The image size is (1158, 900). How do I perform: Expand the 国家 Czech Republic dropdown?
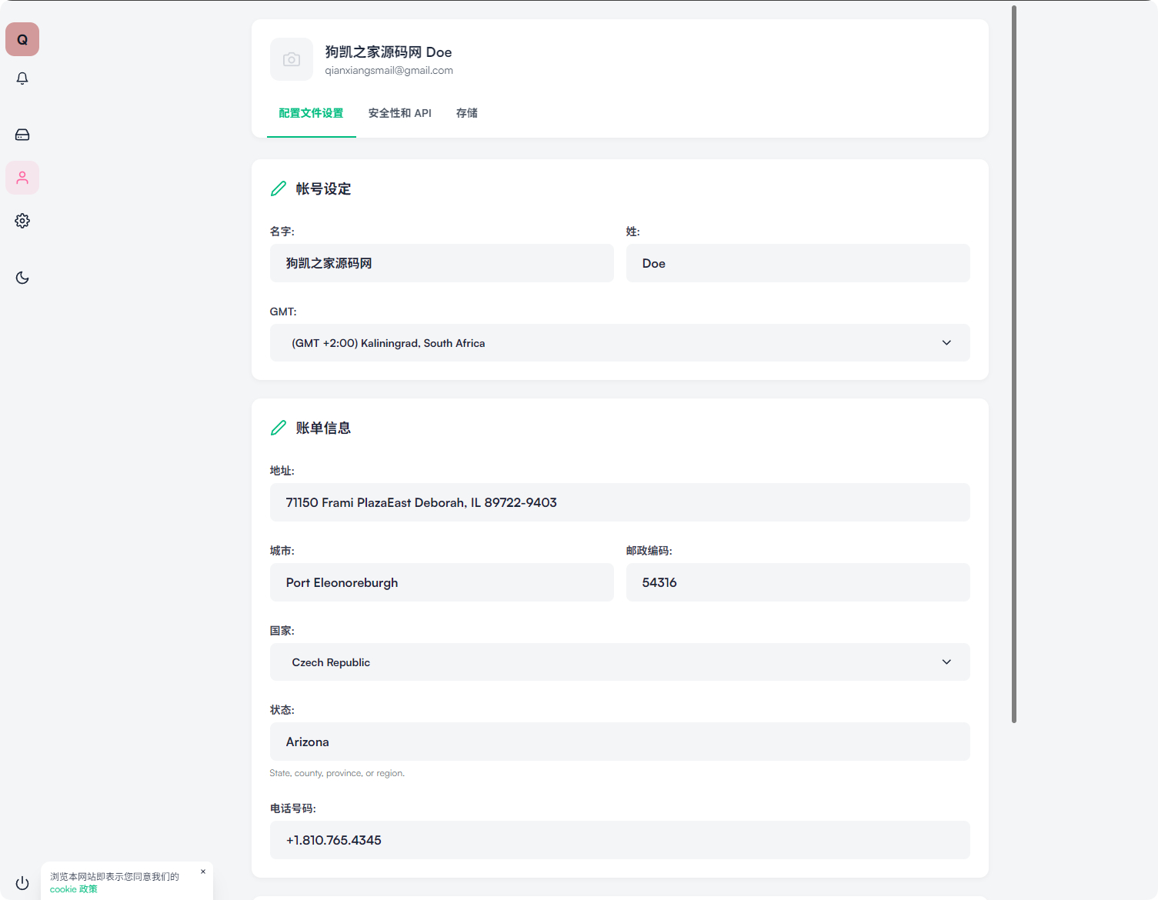(619, 662)
